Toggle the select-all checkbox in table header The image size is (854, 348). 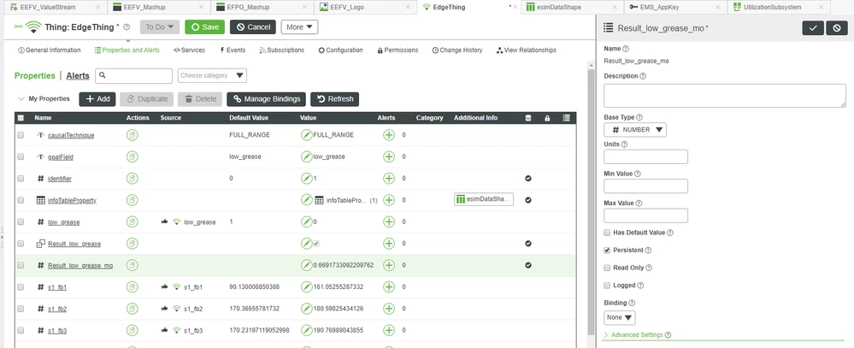[21, 118]
